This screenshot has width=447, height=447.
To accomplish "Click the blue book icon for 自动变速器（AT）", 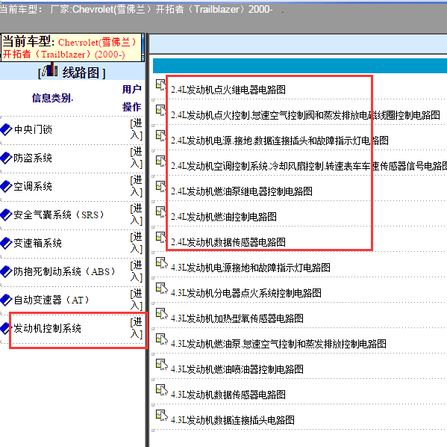I will pos(6,300).
